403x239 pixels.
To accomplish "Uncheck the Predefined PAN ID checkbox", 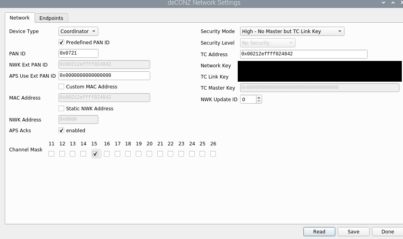I will coord(61,42).
